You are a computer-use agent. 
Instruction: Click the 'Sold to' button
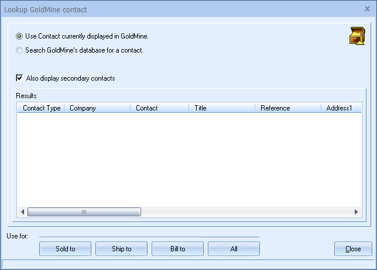66,249
